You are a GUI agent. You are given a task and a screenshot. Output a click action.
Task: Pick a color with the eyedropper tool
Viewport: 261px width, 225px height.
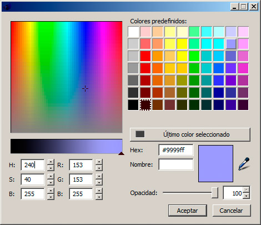click(244, 164)
